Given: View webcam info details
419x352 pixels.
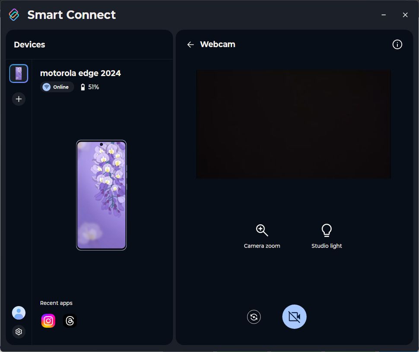Looking at the screenshot, I should [x=397, y=44].
